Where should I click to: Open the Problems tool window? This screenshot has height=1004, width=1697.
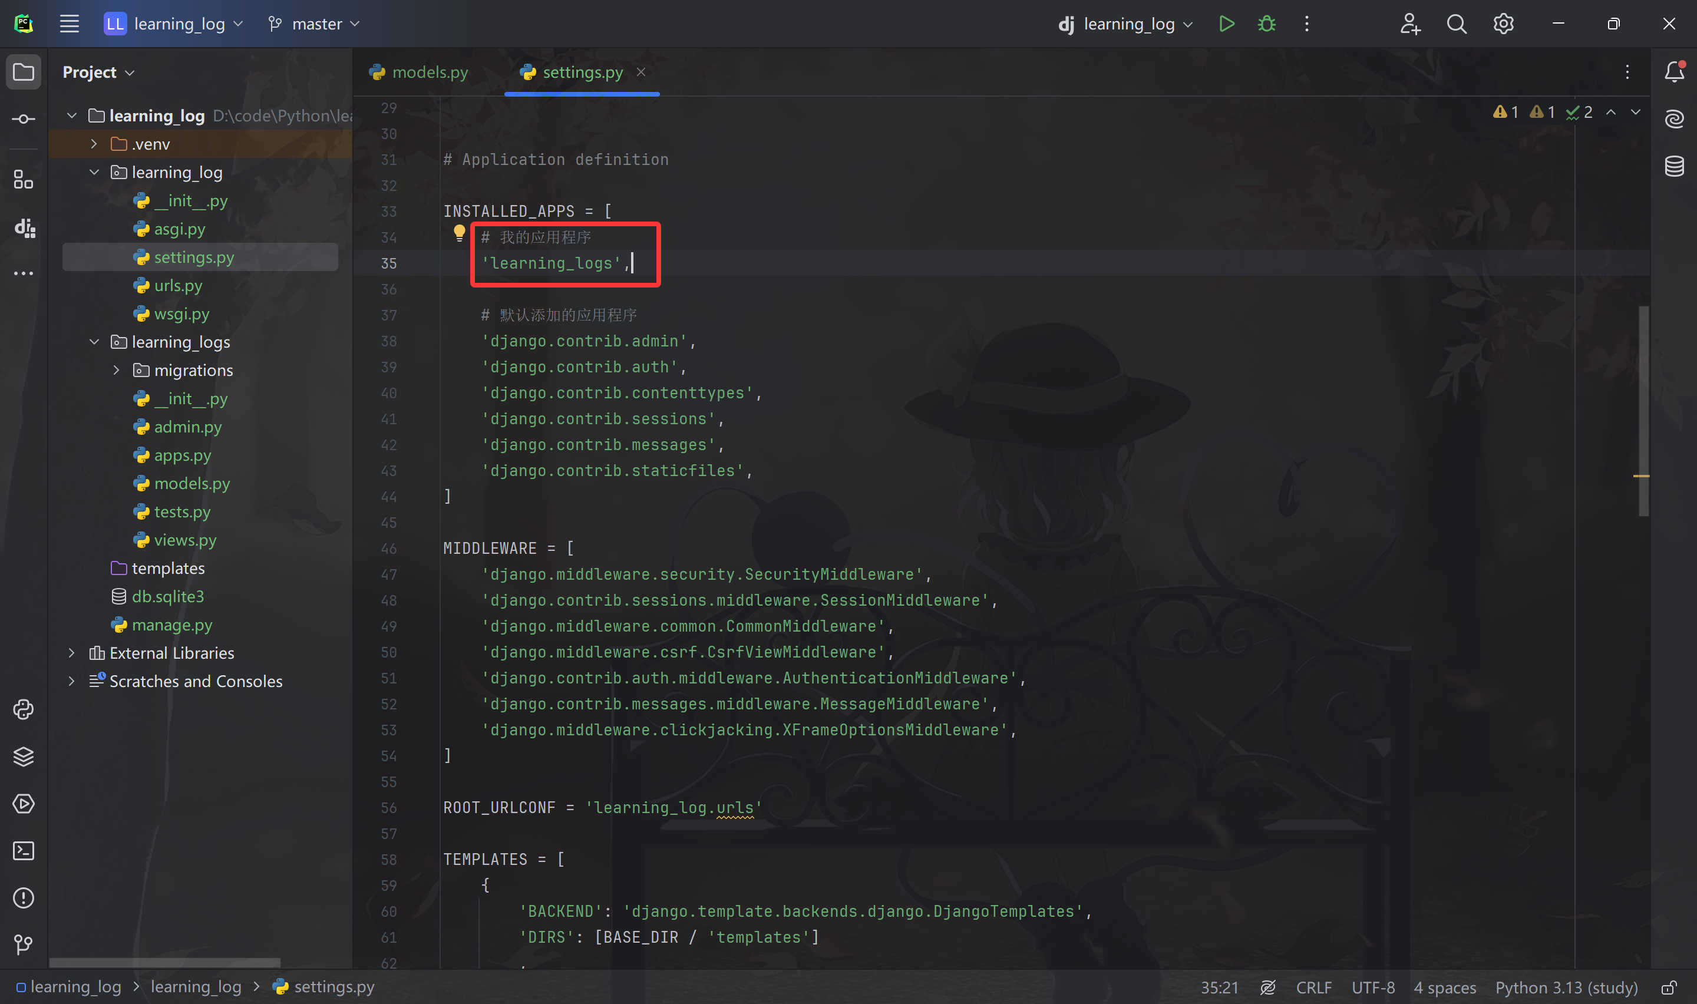(24, 898)
